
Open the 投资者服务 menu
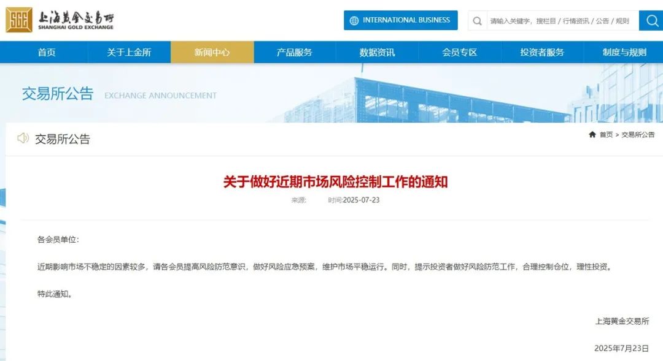[542, 52]
